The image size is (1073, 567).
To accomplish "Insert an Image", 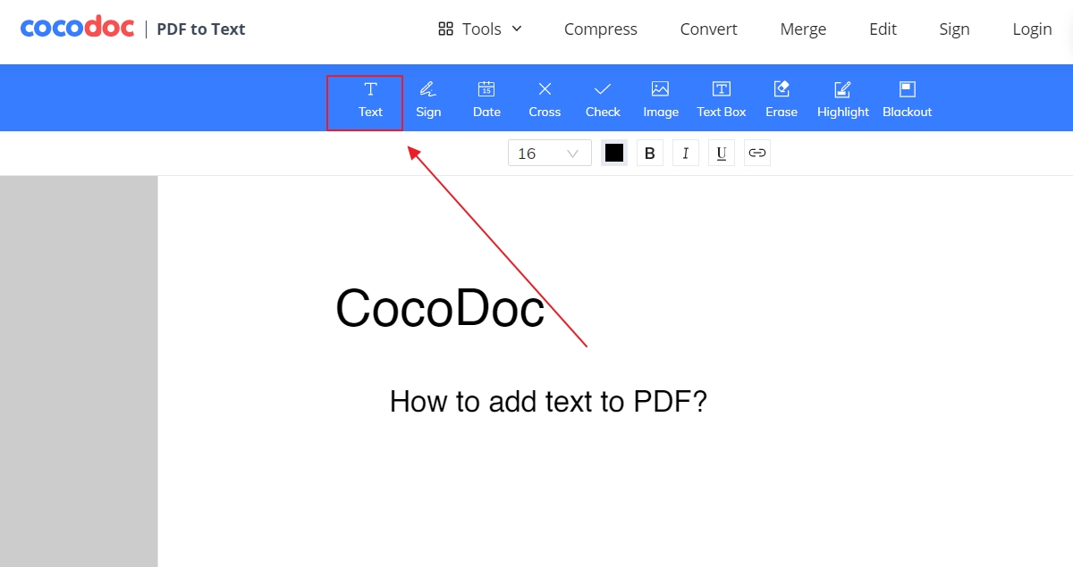I will pos(661,100).
